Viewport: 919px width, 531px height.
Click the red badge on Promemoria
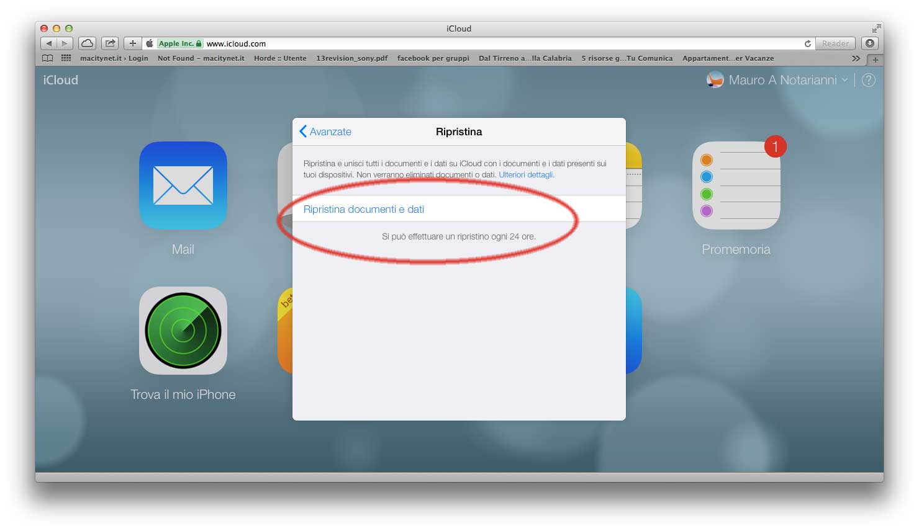[775, 146]
